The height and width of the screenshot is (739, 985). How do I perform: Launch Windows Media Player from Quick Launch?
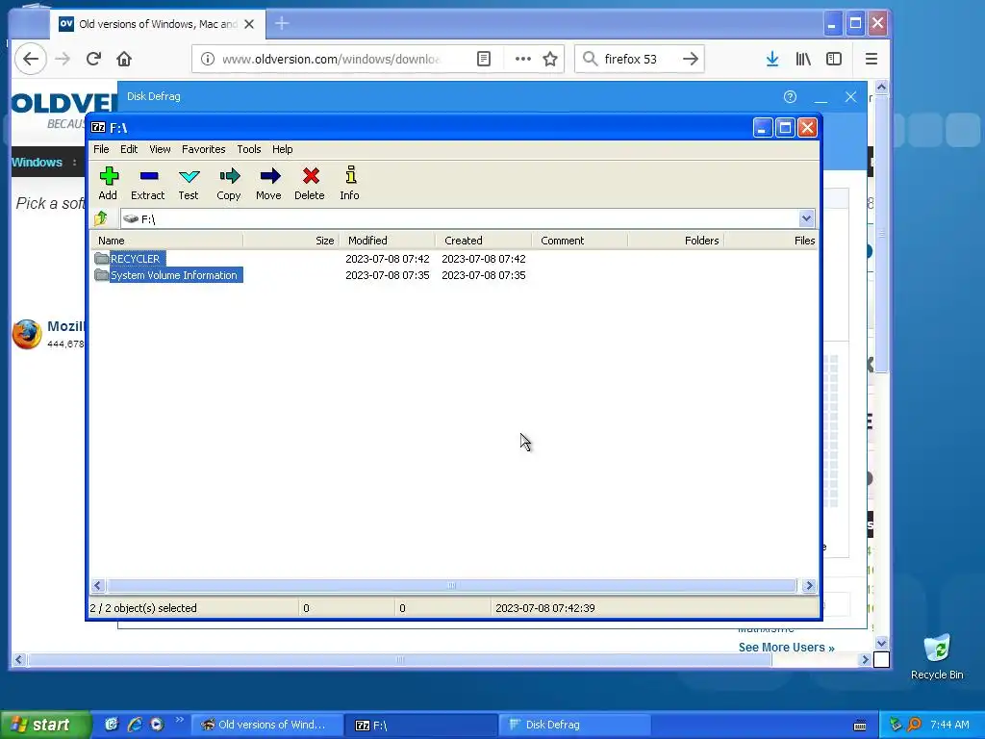tap(157, 725)
